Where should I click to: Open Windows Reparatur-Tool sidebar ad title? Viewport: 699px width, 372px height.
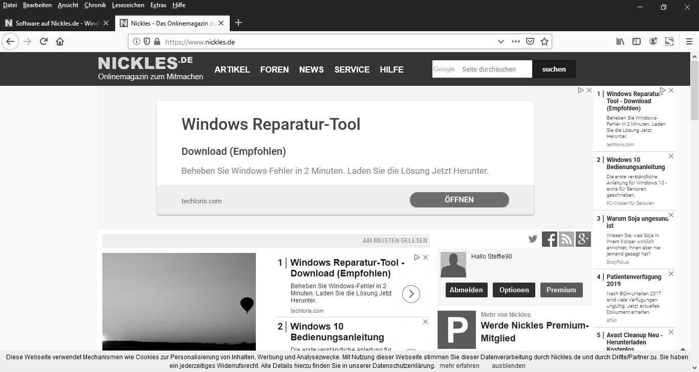pyautogui.click(x=635, y=101)
